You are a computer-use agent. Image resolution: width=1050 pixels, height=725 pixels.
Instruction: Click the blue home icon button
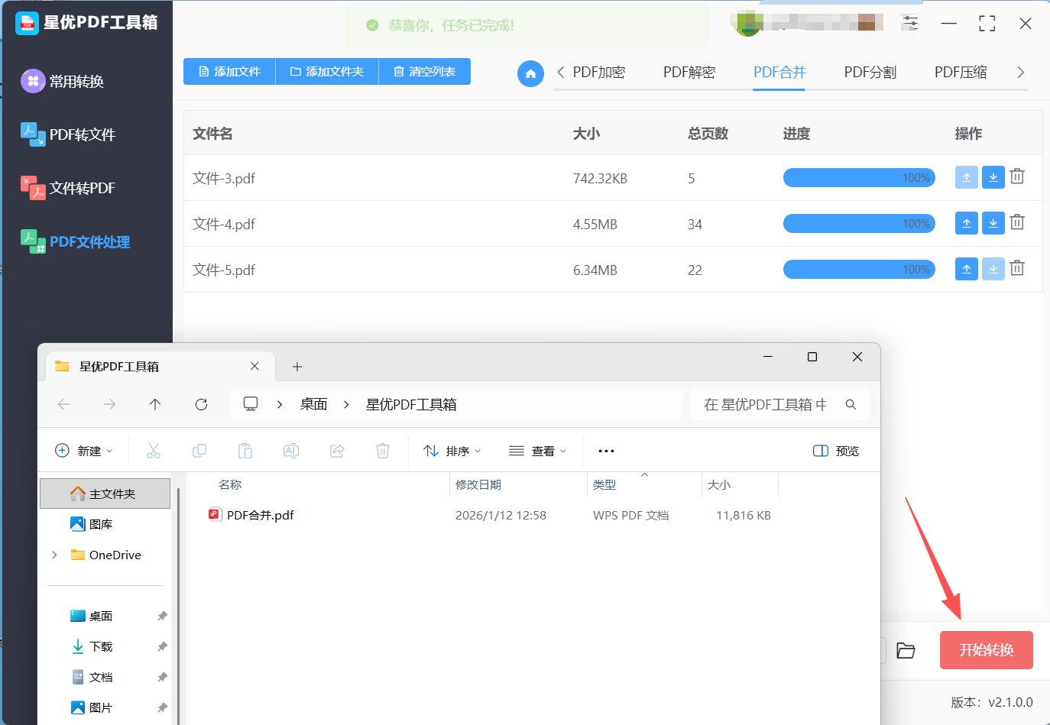click(x=530, y=73)
